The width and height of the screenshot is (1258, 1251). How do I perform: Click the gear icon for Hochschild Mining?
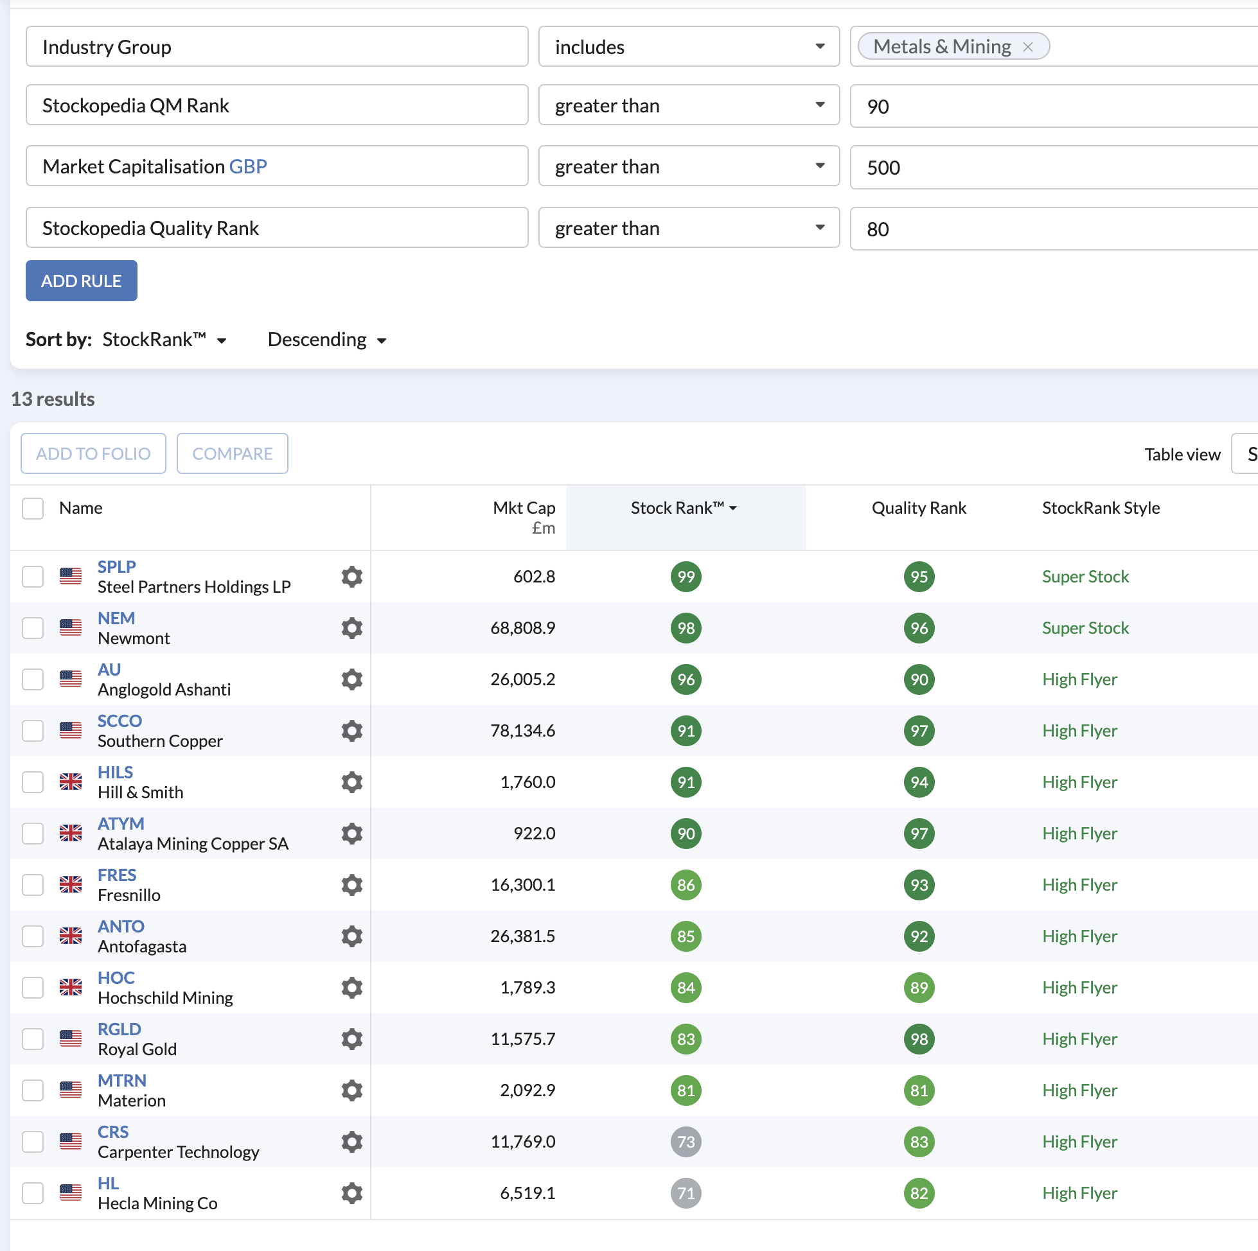tap(351, 988)
